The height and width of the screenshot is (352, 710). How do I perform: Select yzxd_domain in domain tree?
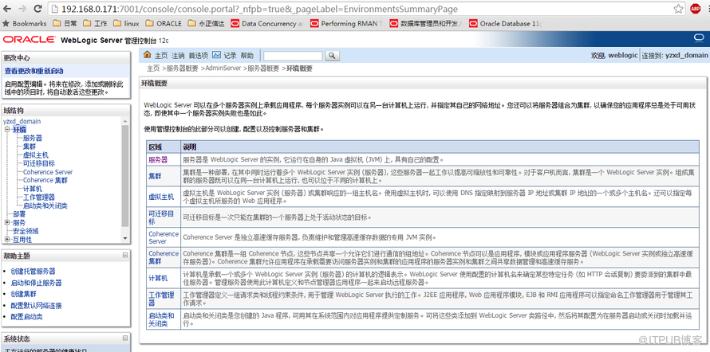click(22, 121)
